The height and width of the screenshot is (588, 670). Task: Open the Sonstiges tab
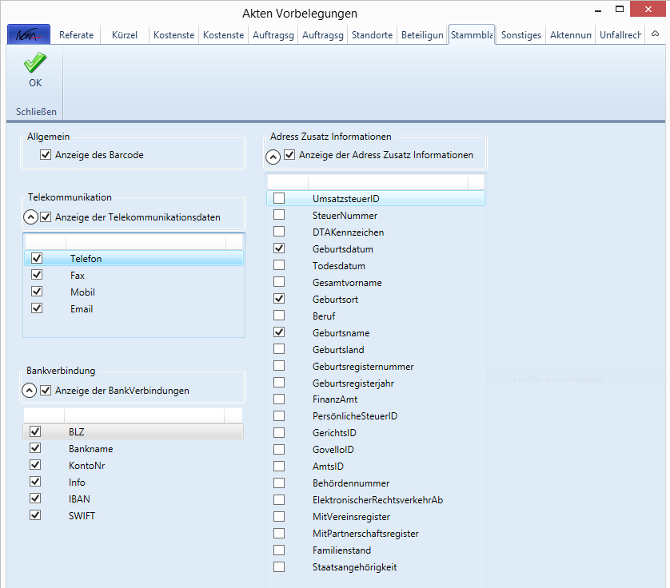[521, 35]
